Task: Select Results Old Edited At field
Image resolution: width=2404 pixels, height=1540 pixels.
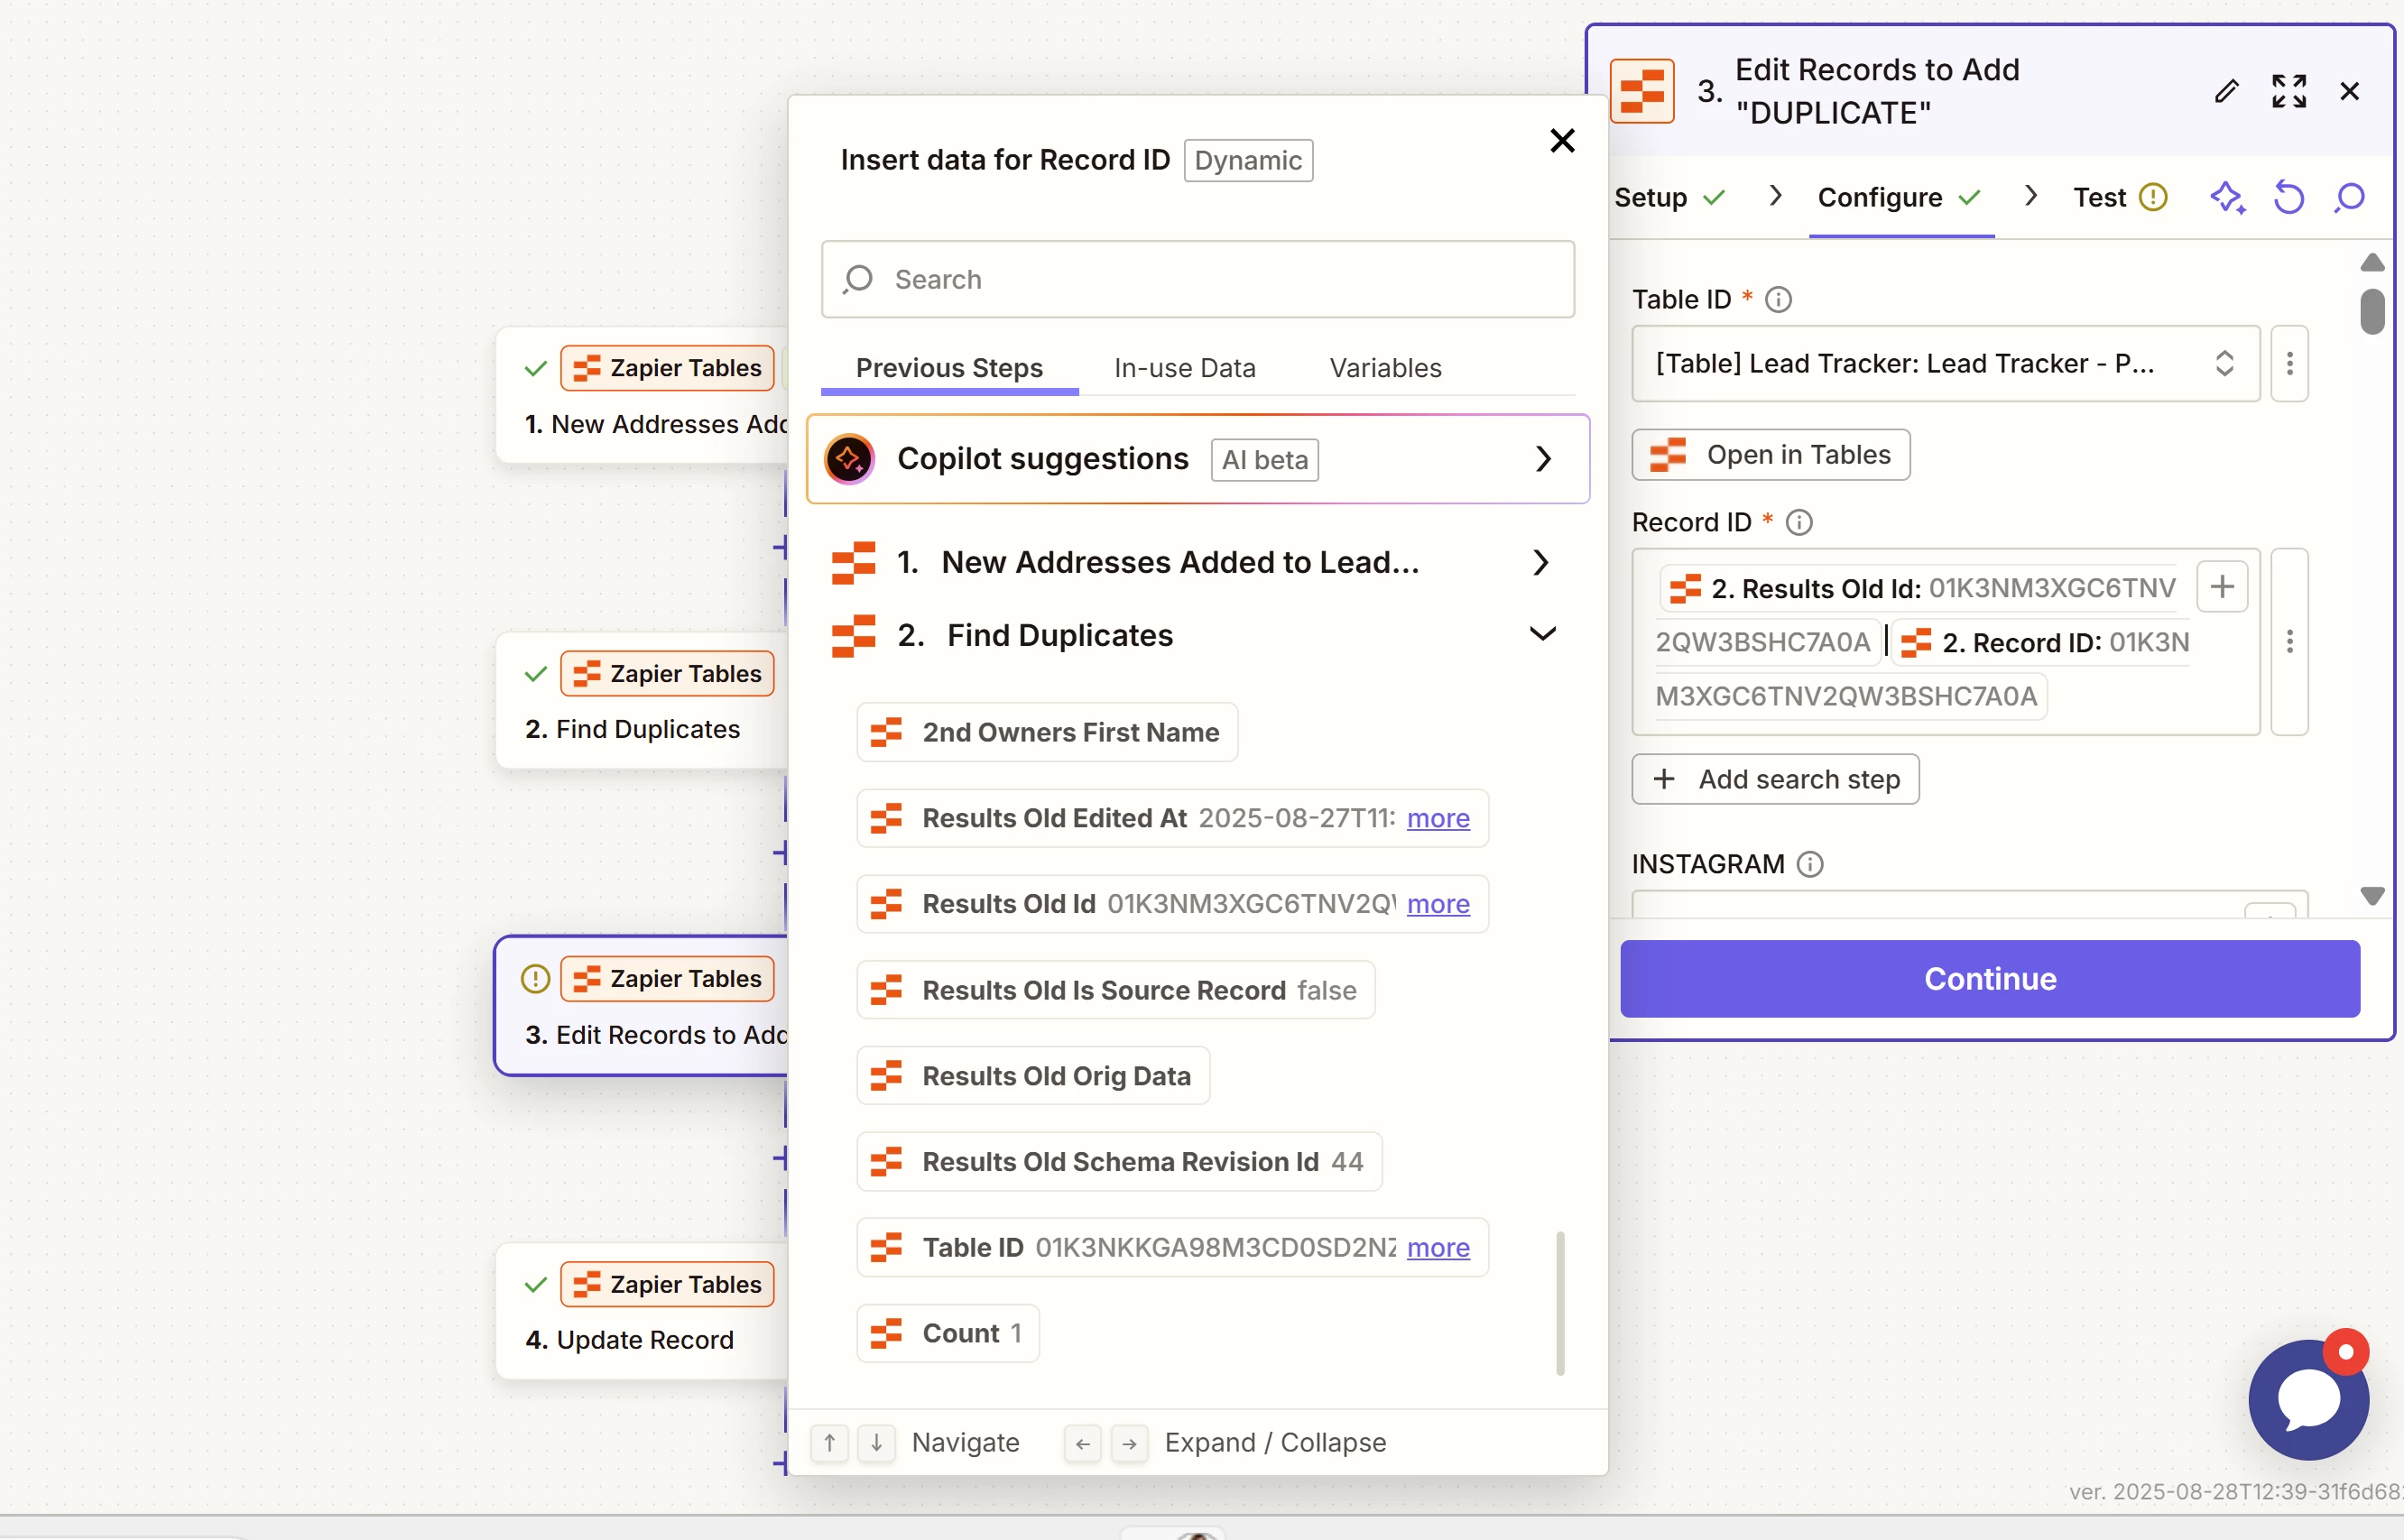Action: pyautogui.click(x=1172, y=818)
